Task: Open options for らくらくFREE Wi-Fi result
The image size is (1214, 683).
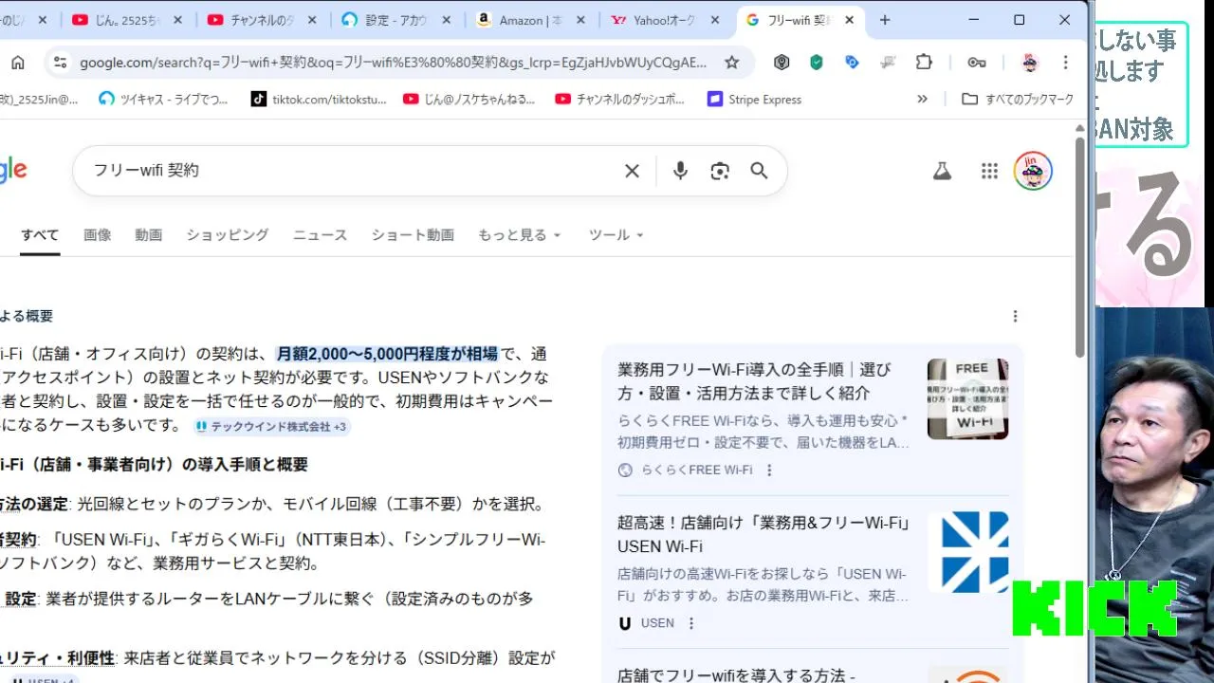Action: click(x=769, y=470)
